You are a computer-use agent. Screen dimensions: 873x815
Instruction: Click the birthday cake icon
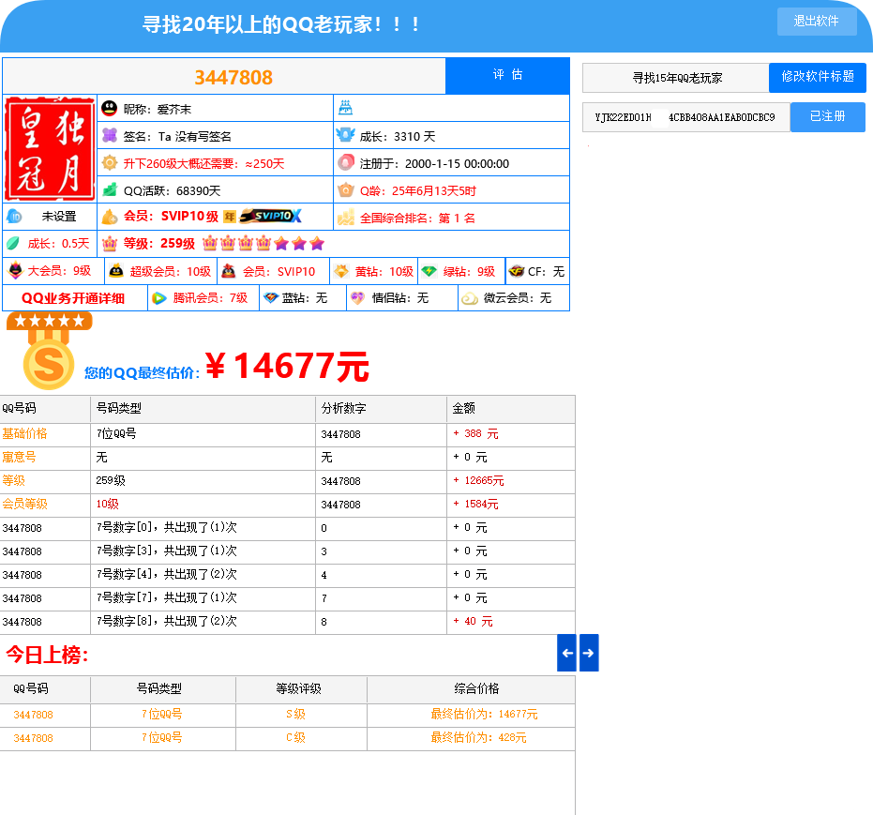pyautogui.click(x=346, y=108)
